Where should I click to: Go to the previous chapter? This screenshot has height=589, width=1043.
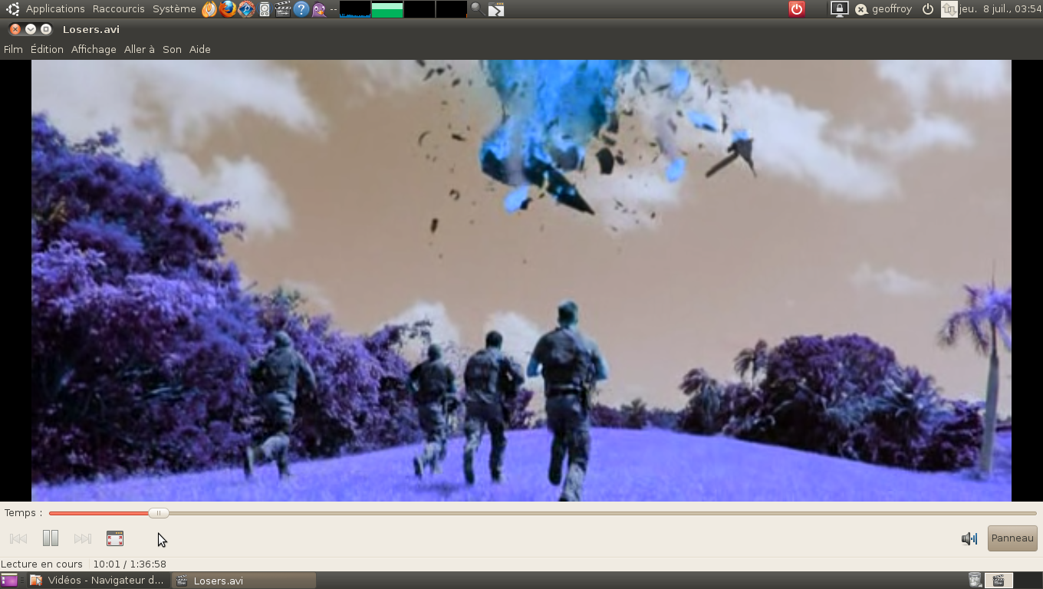pyautogui.click(x=18, y=538)
